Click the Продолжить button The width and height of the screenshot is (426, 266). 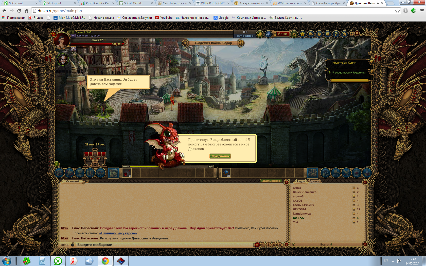pos(220,156)
